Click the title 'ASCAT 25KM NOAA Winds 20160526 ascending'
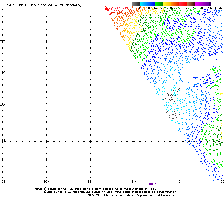 tap(44, 5)
